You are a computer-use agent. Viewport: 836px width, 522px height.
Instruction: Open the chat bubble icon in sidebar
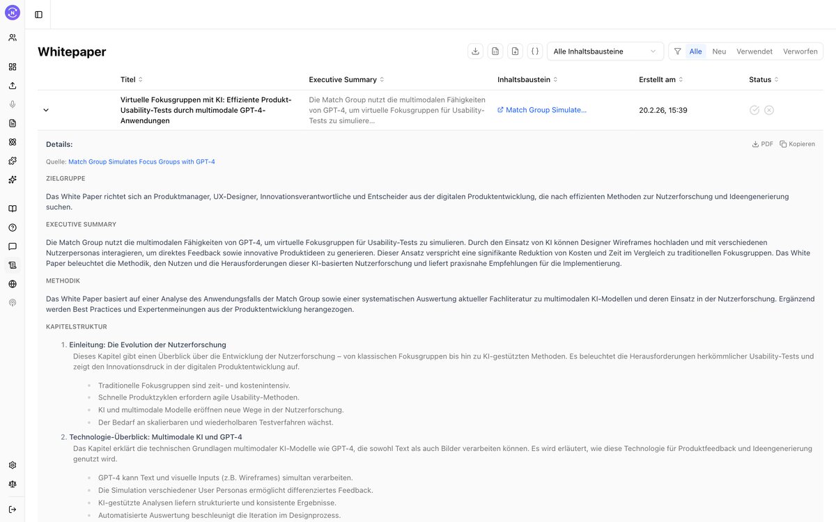click(13, 246)
